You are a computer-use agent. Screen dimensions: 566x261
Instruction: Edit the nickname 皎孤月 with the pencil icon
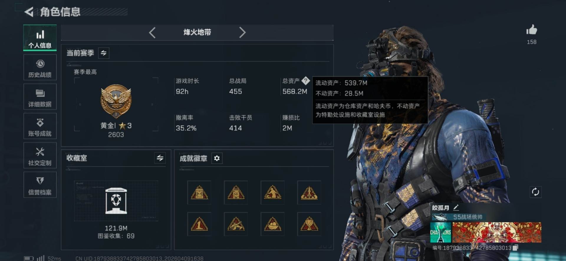coord(456,207)
